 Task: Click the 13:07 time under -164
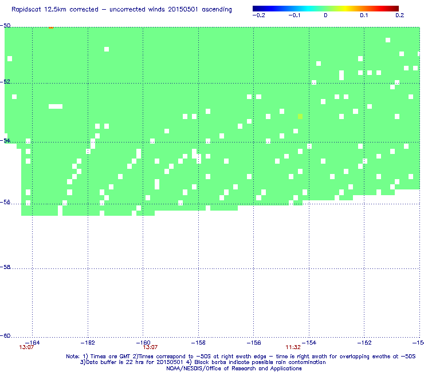click(x=26, y=347)
